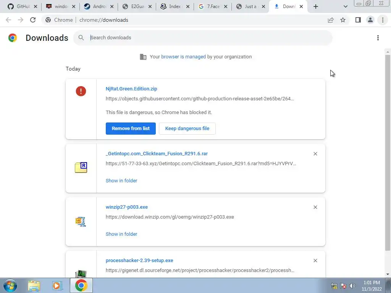The width and height of the screenshot is (391, 293).
Task: Reload the downloads page
Action: tap(33, 20)
